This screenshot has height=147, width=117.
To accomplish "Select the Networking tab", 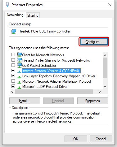I will 15,15.
